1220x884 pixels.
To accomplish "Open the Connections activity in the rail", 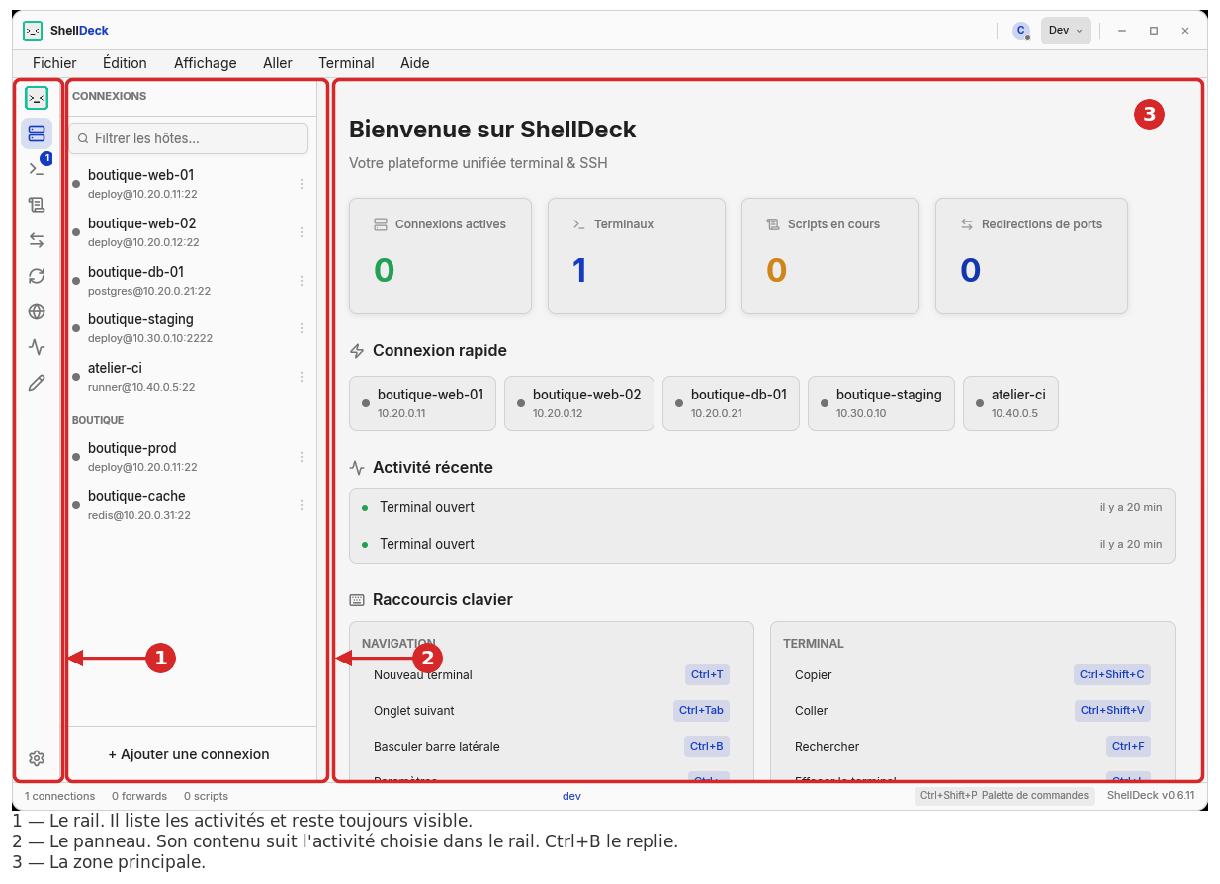I will click(x=37, y=133).
